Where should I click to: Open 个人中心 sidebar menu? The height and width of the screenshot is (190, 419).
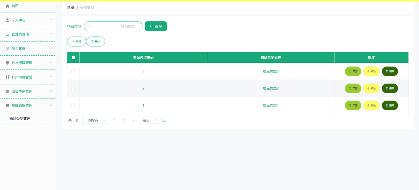[x=28, y=20]
